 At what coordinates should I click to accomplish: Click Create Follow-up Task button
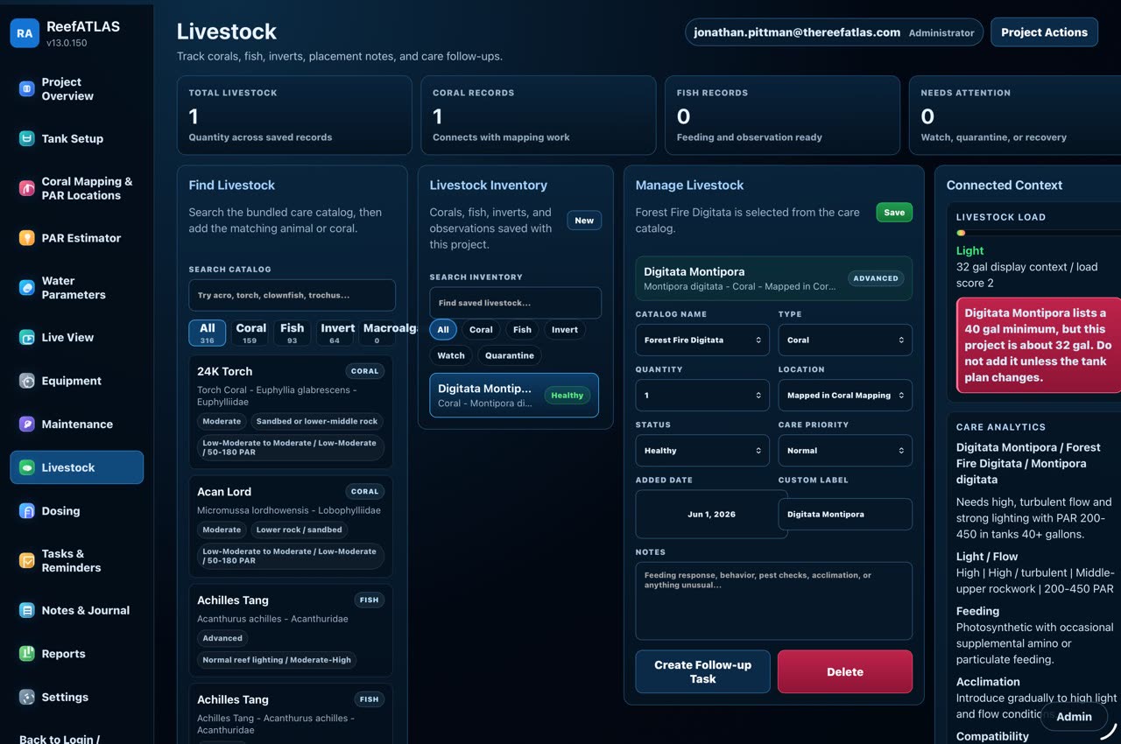click(x=702, y=671)
